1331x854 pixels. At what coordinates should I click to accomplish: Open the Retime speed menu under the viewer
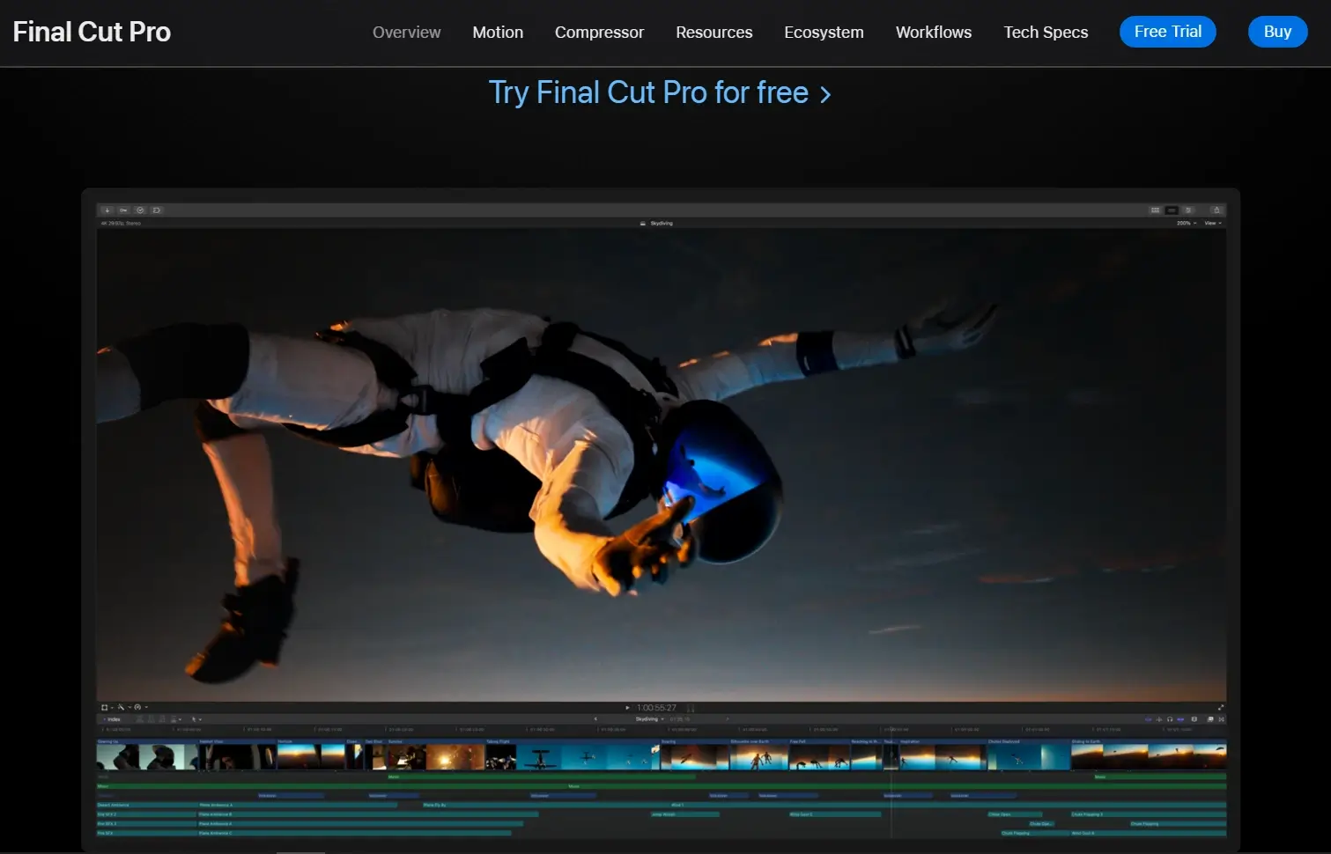(x=139, y=707)
